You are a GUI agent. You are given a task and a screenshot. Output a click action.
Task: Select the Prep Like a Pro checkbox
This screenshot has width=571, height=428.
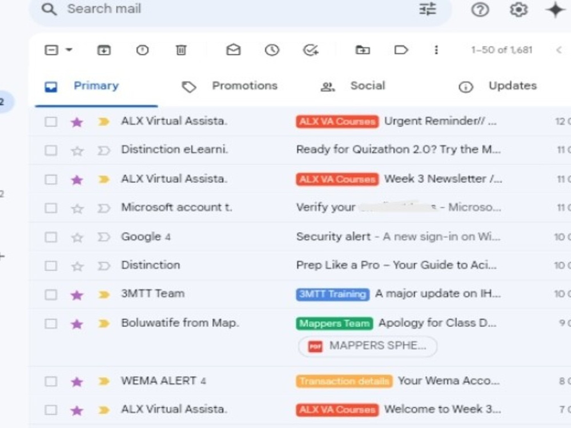point(51,266)
